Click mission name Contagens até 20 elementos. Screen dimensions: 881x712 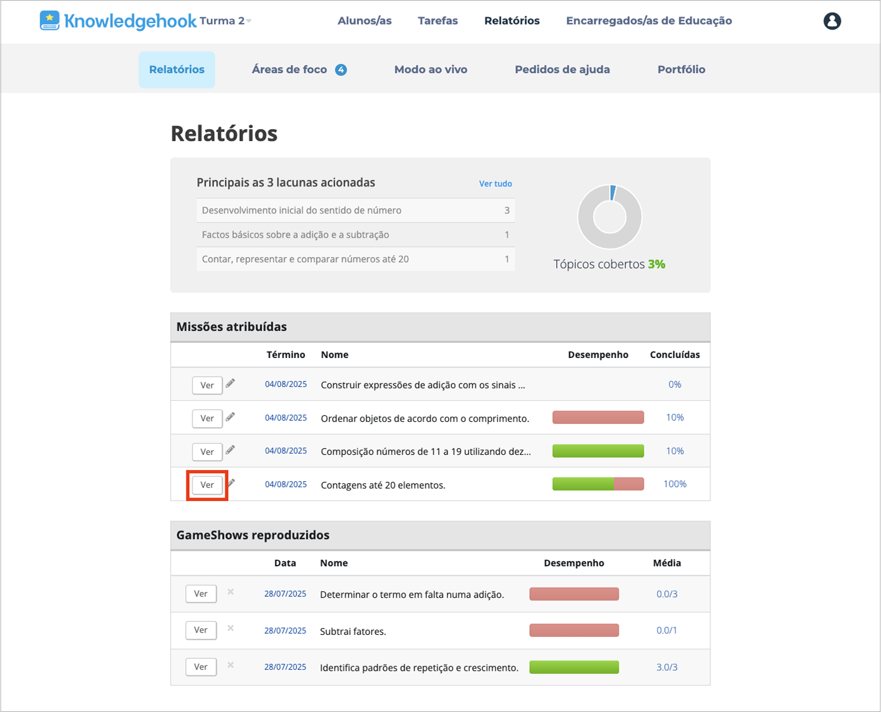[383, 485]
